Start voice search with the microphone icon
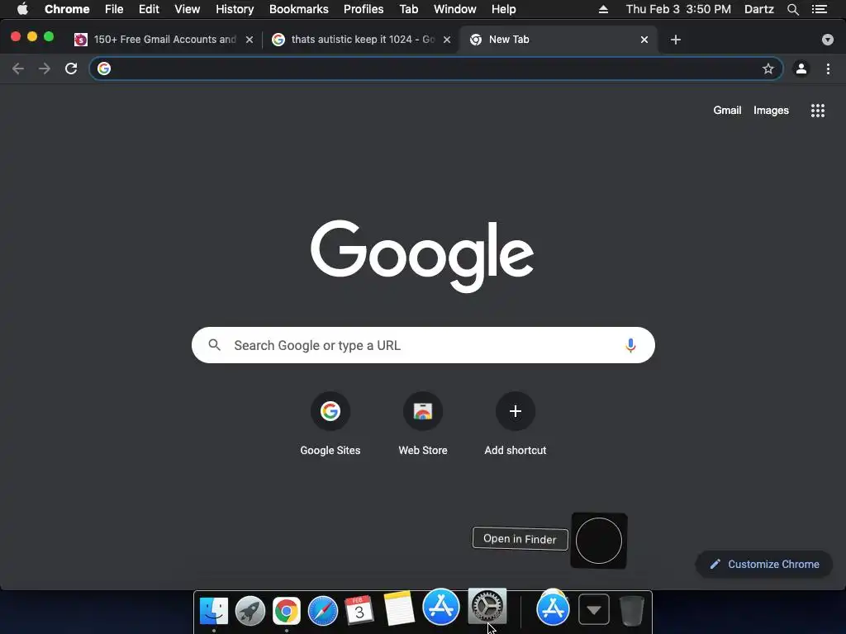This screenshot has width=846, height=634. click(x=630, y=345)
